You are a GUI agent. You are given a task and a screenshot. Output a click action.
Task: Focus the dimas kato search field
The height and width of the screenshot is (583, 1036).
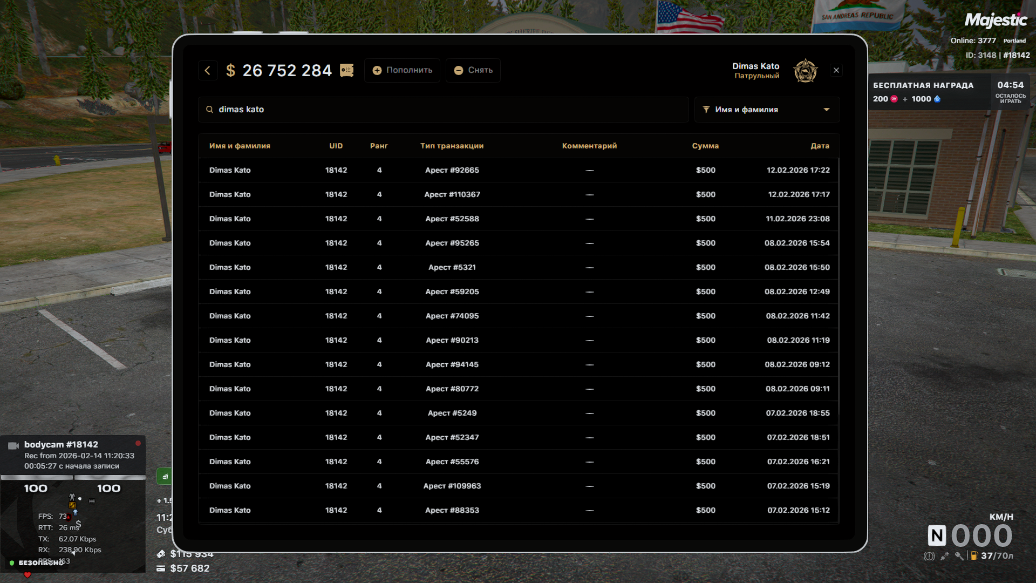(x=442, y=110)
